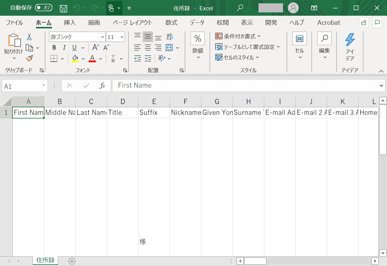Click the text Orientation icon
Viewport: 387px width, 266px height.
(162, 58)
